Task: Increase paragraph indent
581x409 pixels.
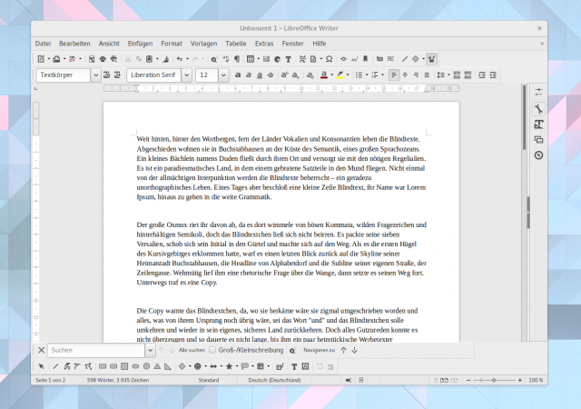Action: [482, 75]
